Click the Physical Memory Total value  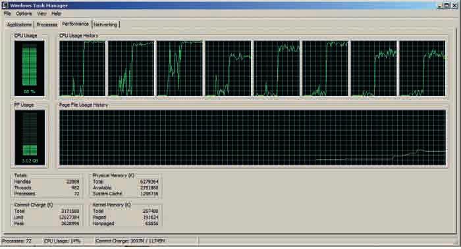click(149, 182)
